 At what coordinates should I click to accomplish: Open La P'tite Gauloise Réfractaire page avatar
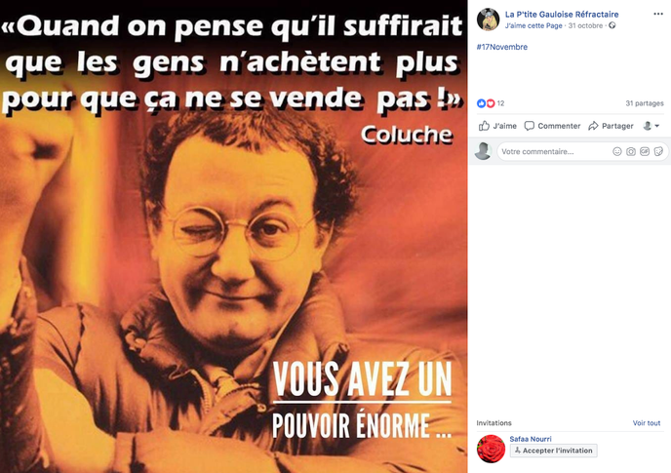click(489, 20)
